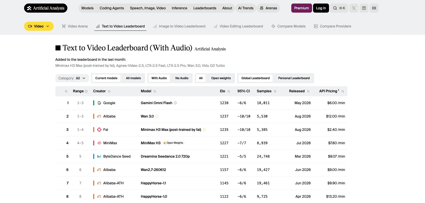Open the Speech, Image, Video menu
Image resolution: width=425 pixels, height=203 pixels.
click(x=148, y=8)
